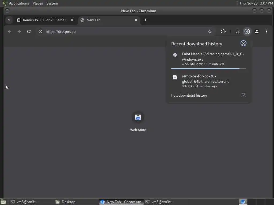Click the Recent download history heading
This screenshot has width=274, height=205.
pos(197,44)
